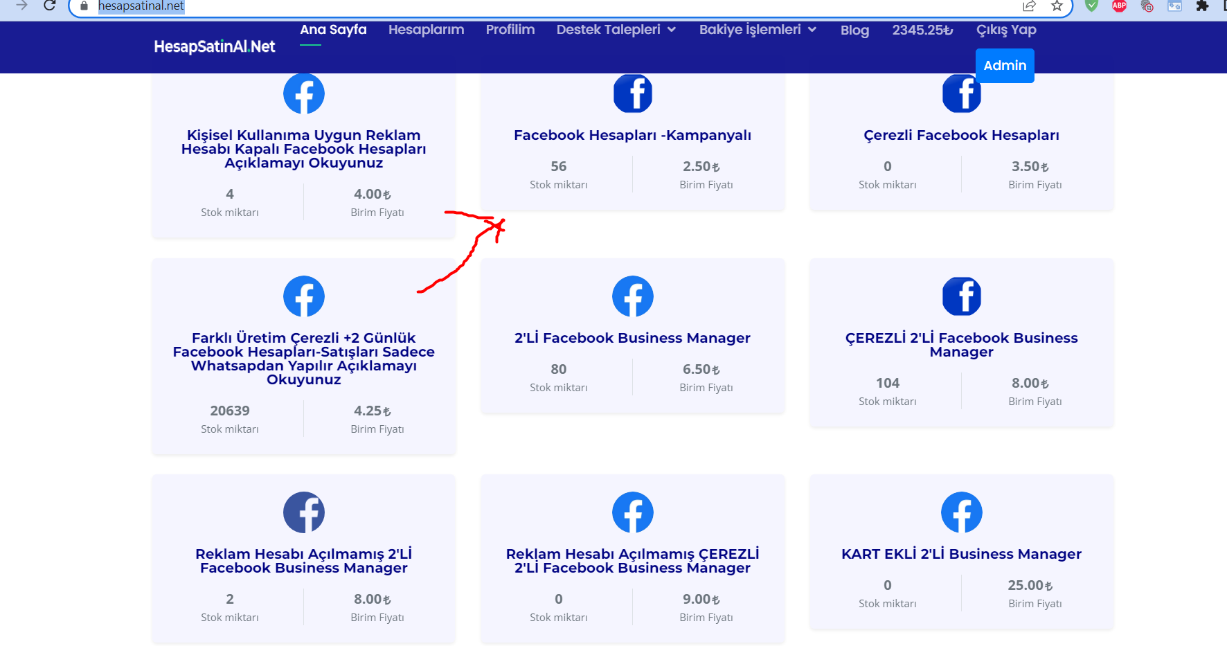Viewport: 1227px width, 646px height.
Task: Open the HesapSatinAl.Net site logo
Action: point(215,46)
